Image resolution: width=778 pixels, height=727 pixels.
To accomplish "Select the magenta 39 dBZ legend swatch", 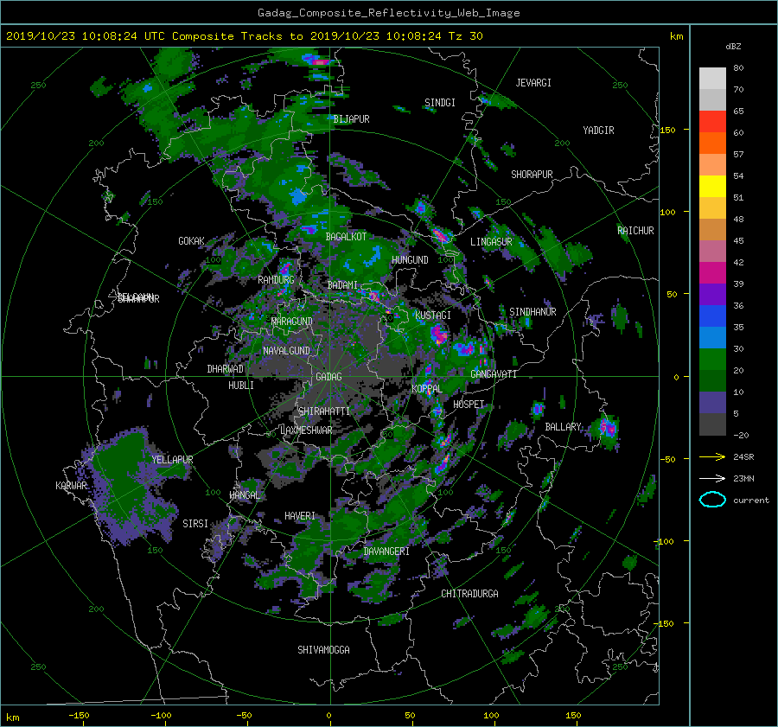I will [712, 273].
